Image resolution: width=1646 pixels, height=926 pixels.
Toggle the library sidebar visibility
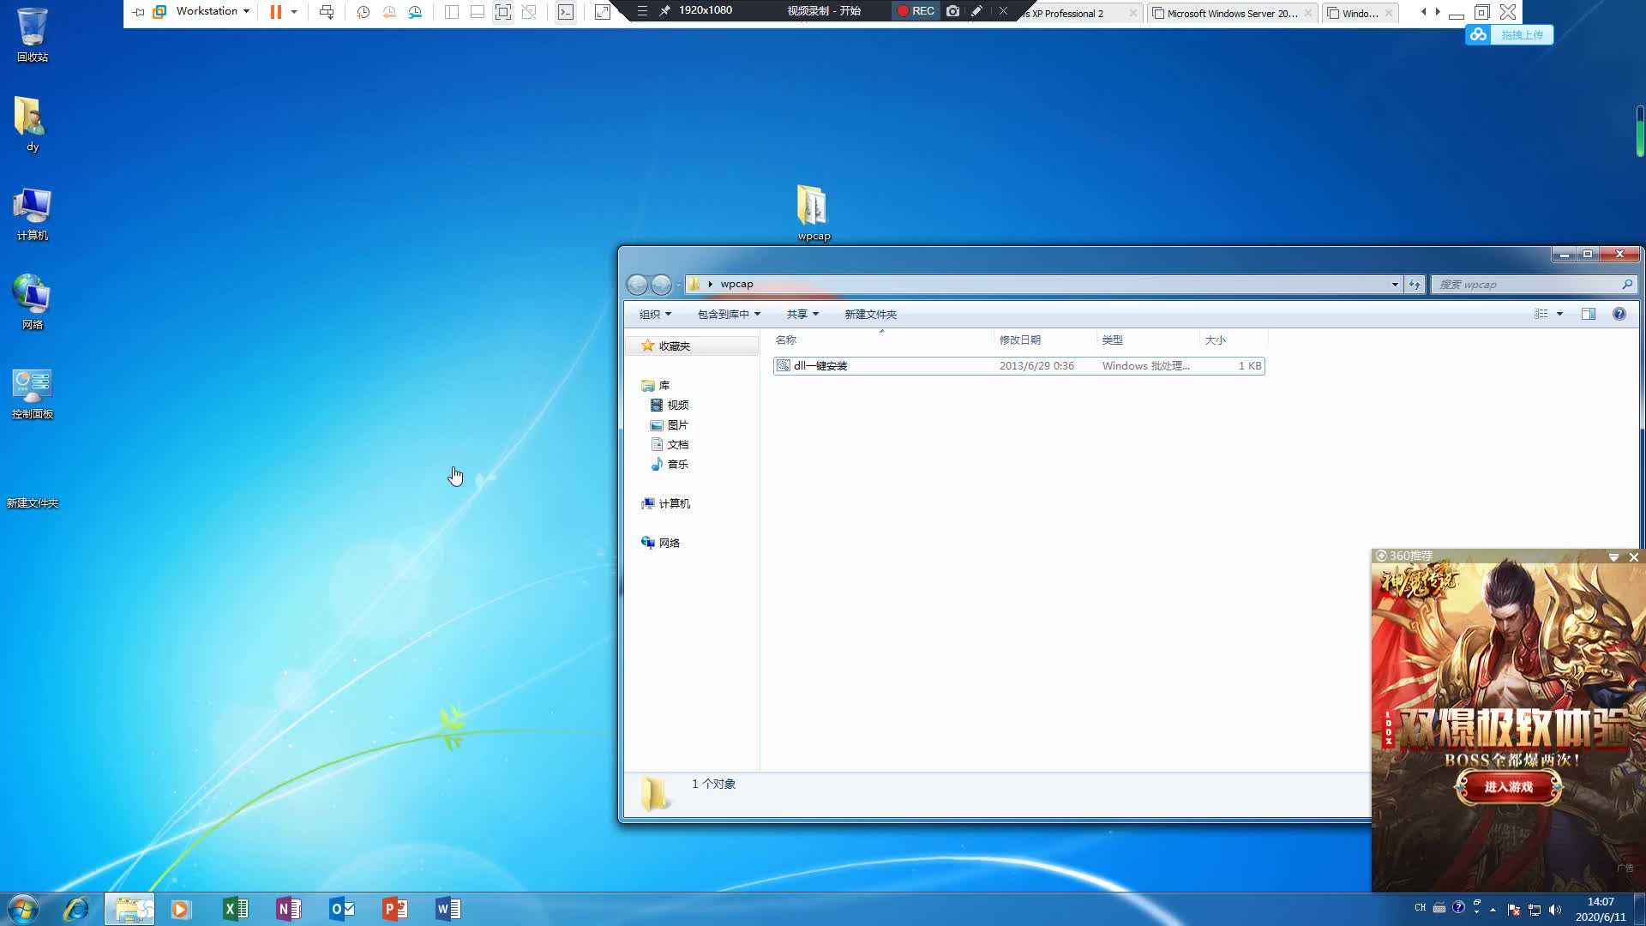(452, 11)
